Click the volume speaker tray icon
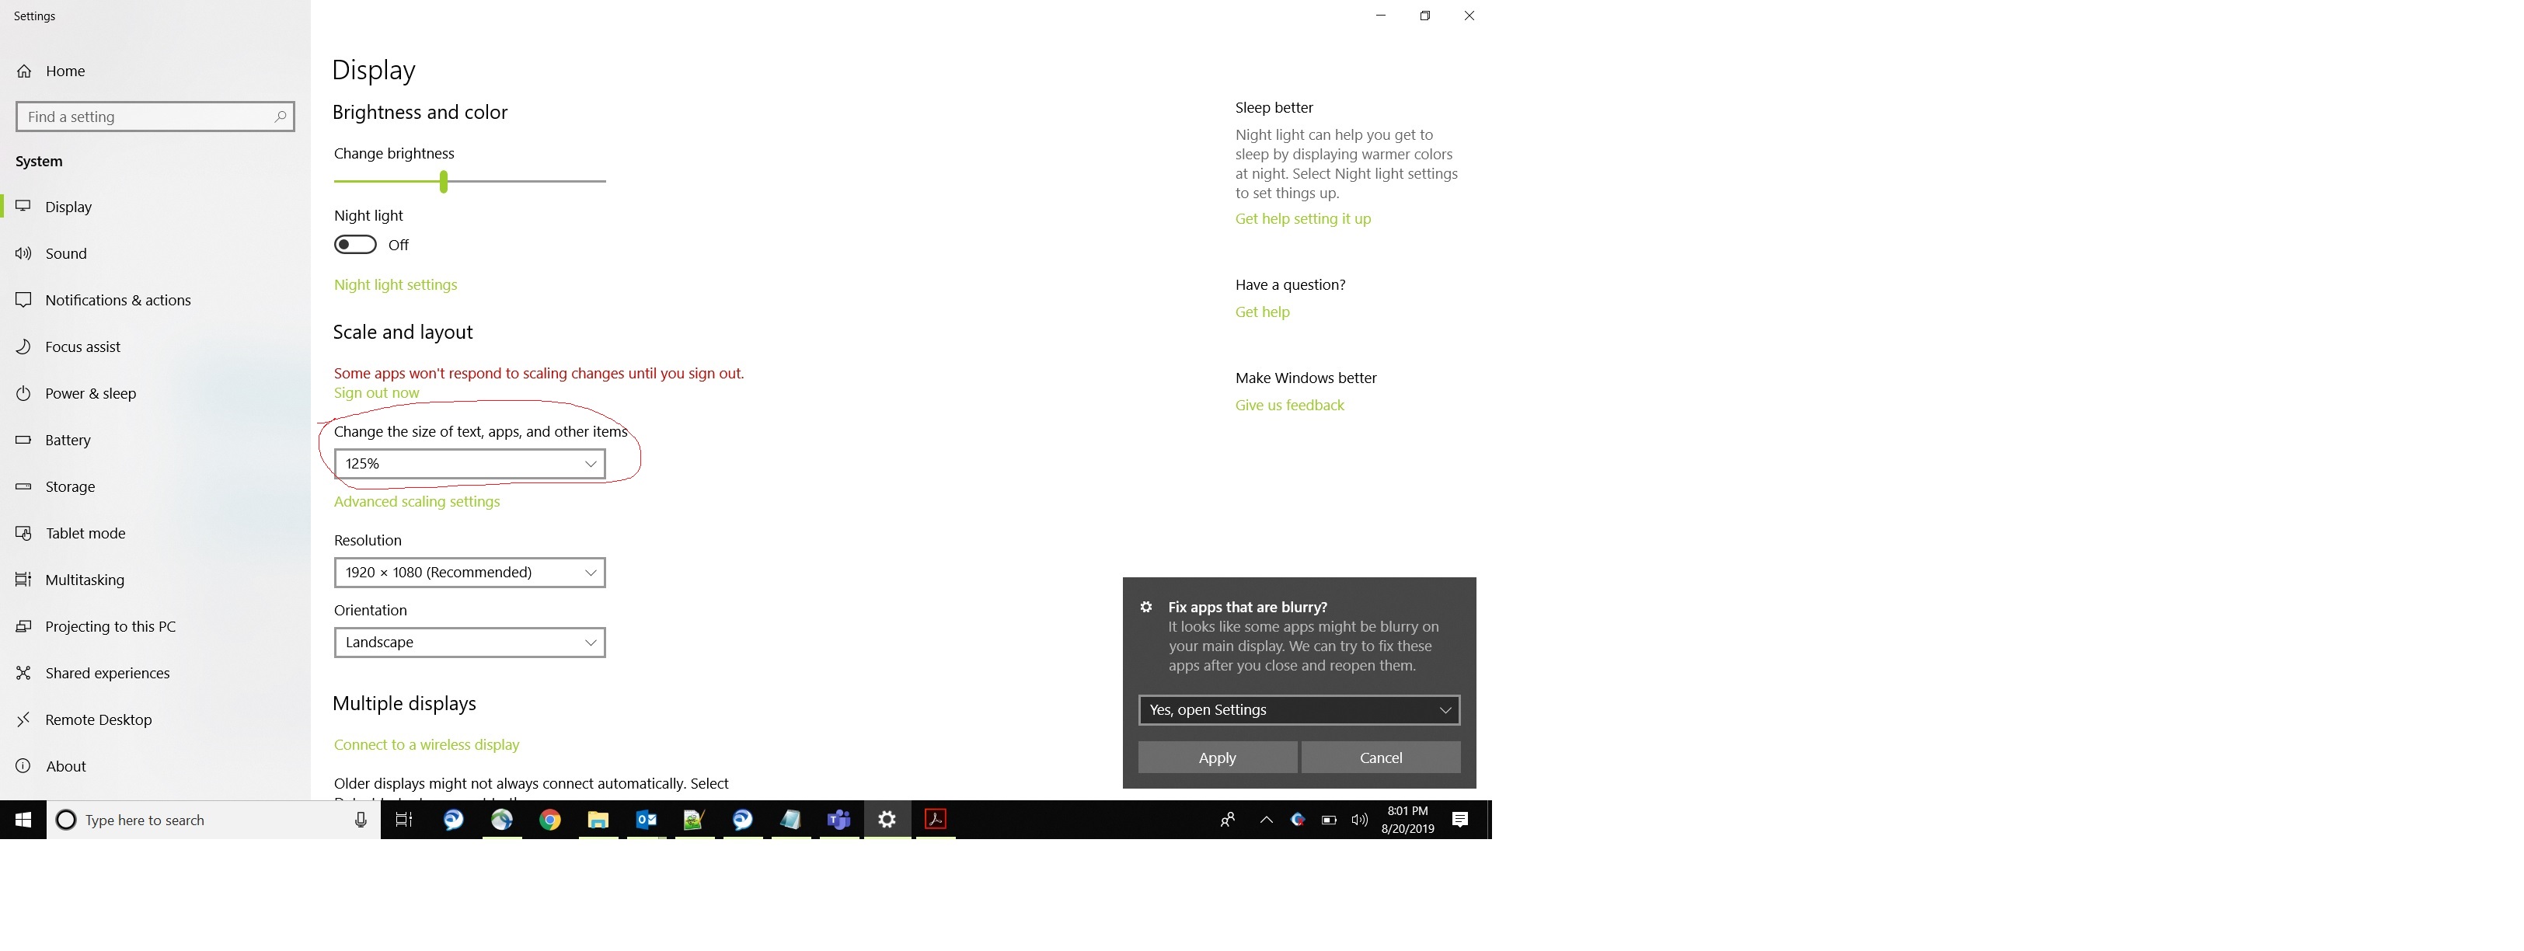 click(x=1360, y=820)
